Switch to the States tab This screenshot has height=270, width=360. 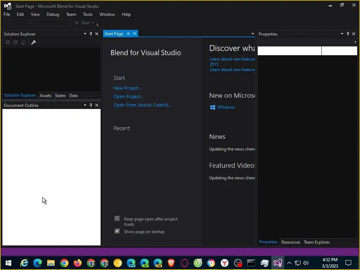click(x=60, y=96)
